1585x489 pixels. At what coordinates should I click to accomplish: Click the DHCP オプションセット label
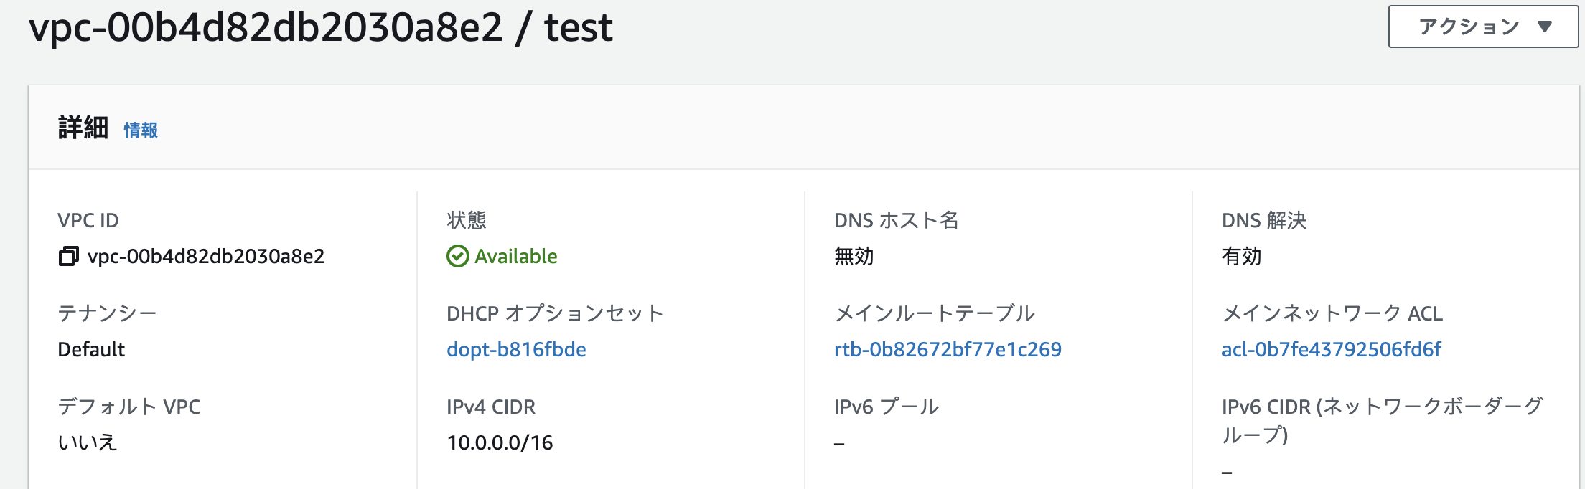click(554, 313)
